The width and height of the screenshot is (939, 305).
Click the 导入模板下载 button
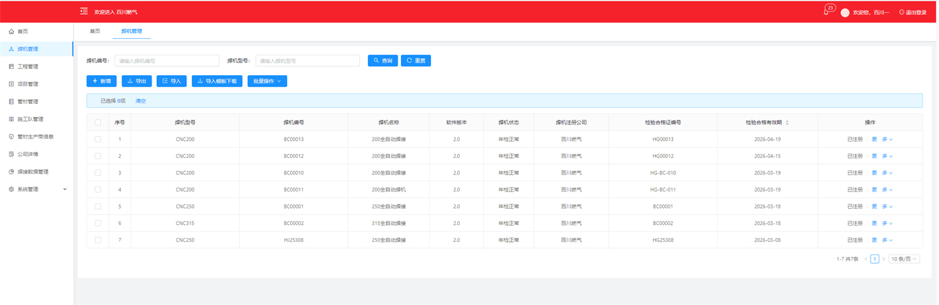point(217,81)
